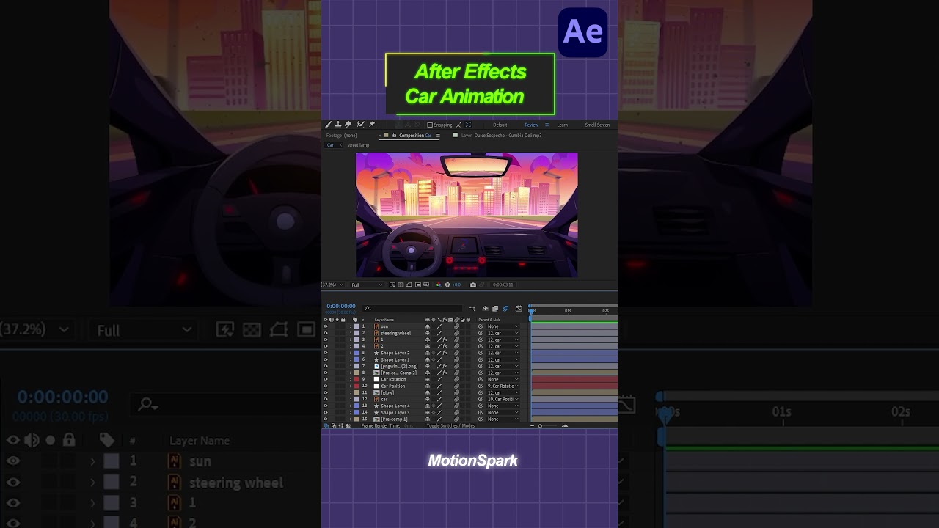Hide the sun layer eye
The height and width of the screenshot is (528, 939).
pos(326,326)
